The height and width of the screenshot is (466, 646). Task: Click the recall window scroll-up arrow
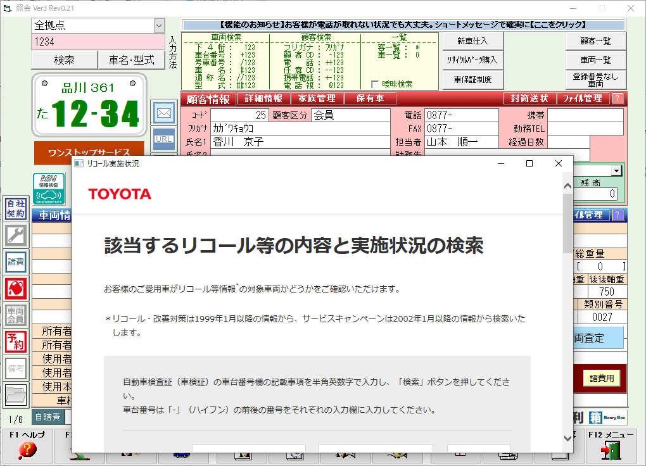(567, 186)
